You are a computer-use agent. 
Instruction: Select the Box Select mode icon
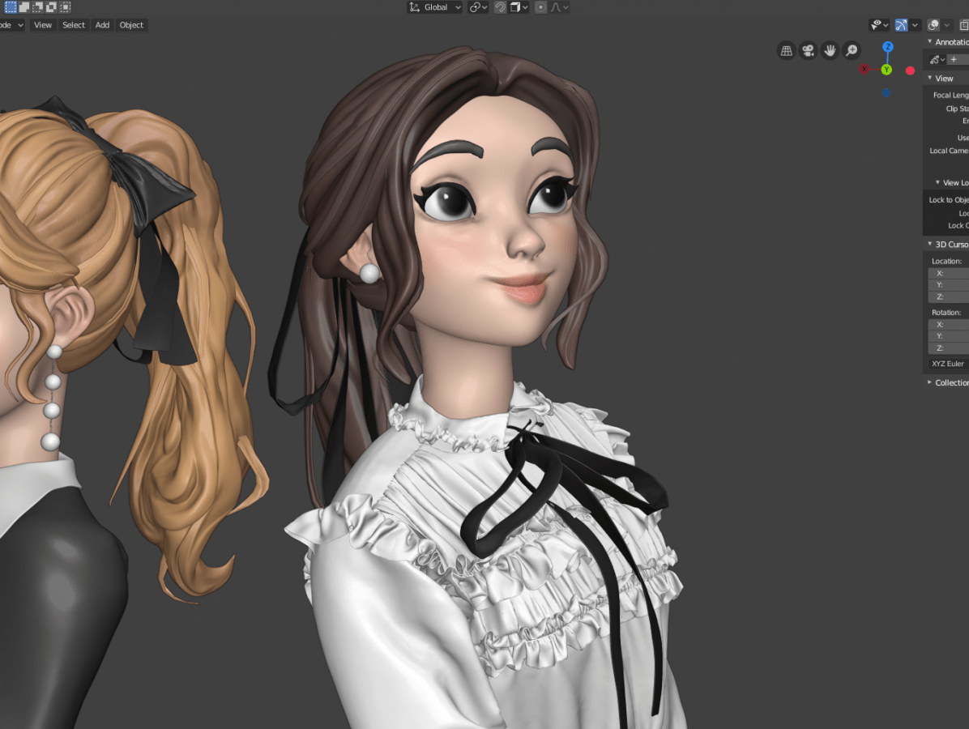click(x=11, y=7)
